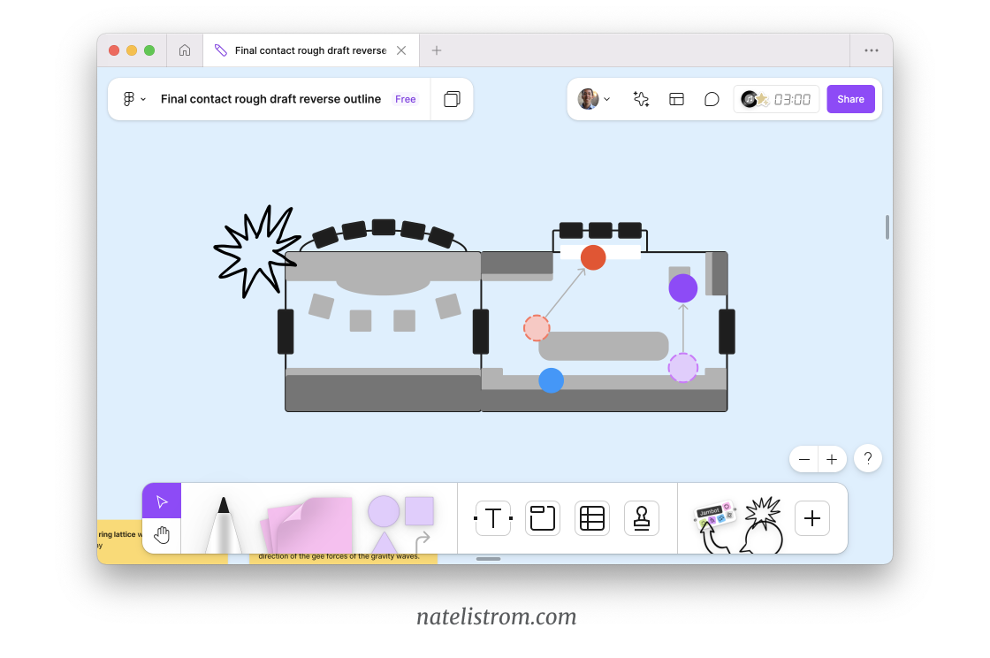Open the Figma home tab
The width and height of the screenshot is (990, 658).
tap(185, 50)
